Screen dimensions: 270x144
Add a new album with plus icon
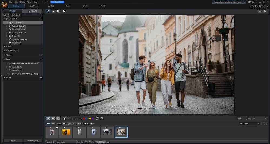pos(41,55)
